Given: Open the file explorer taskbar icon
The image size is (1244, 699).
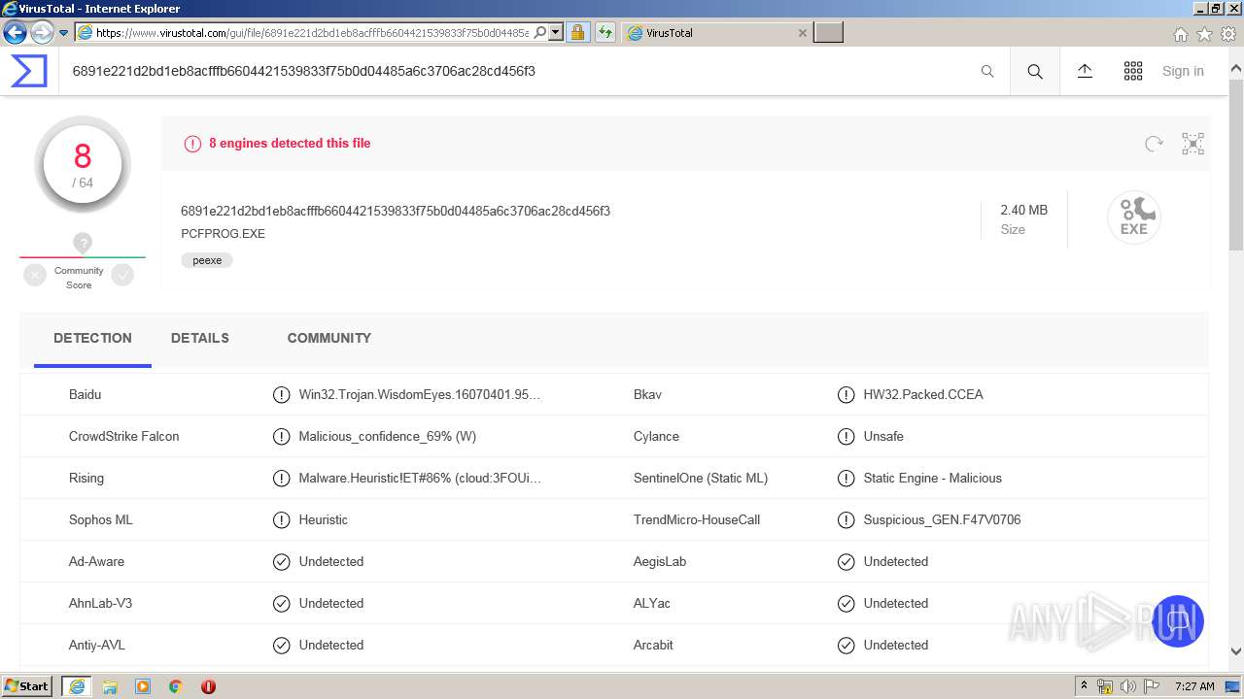Looking at the screenshot, I should (x=110, y=686).
